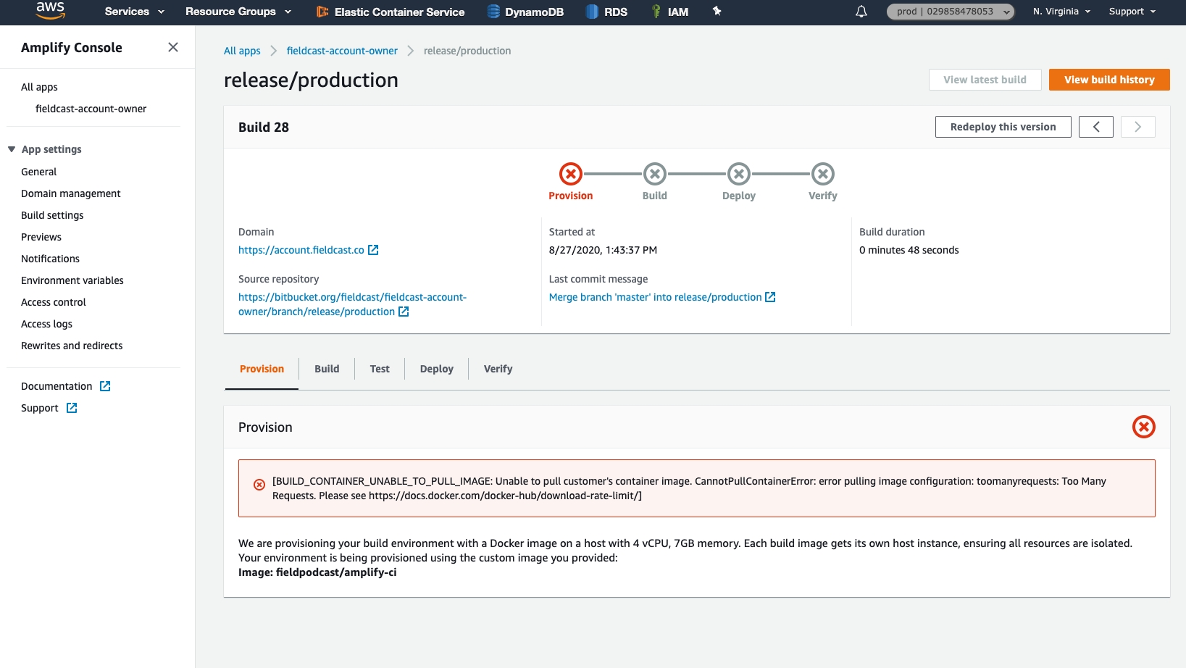Open the bitbucket source repository link
Screen dimensions: 1186x668
click(353, 304)
